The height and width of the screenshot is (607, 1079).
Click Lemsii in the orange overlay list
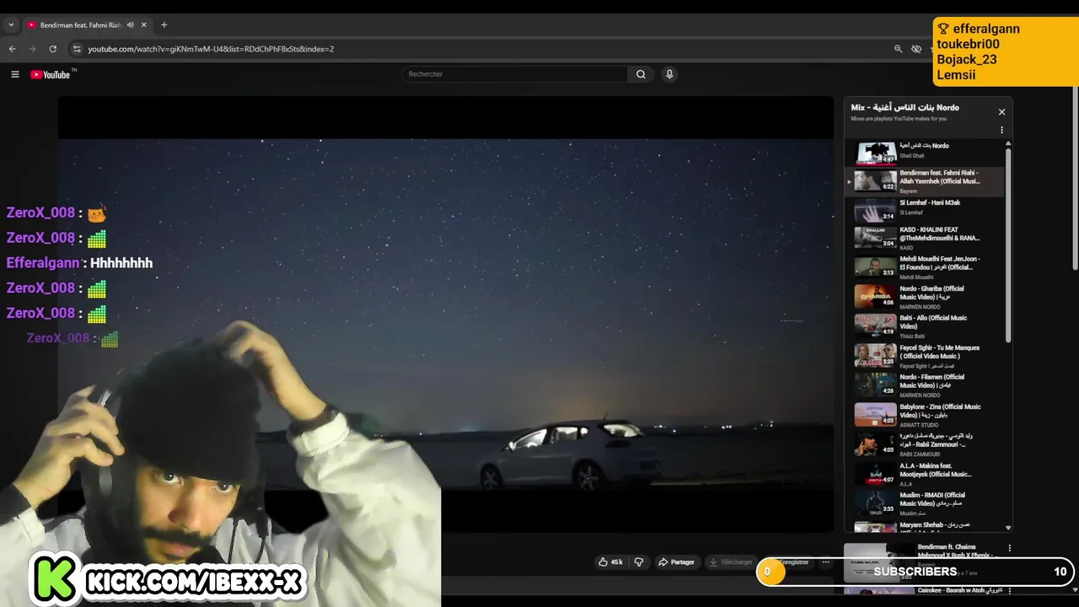click(956, 75)
